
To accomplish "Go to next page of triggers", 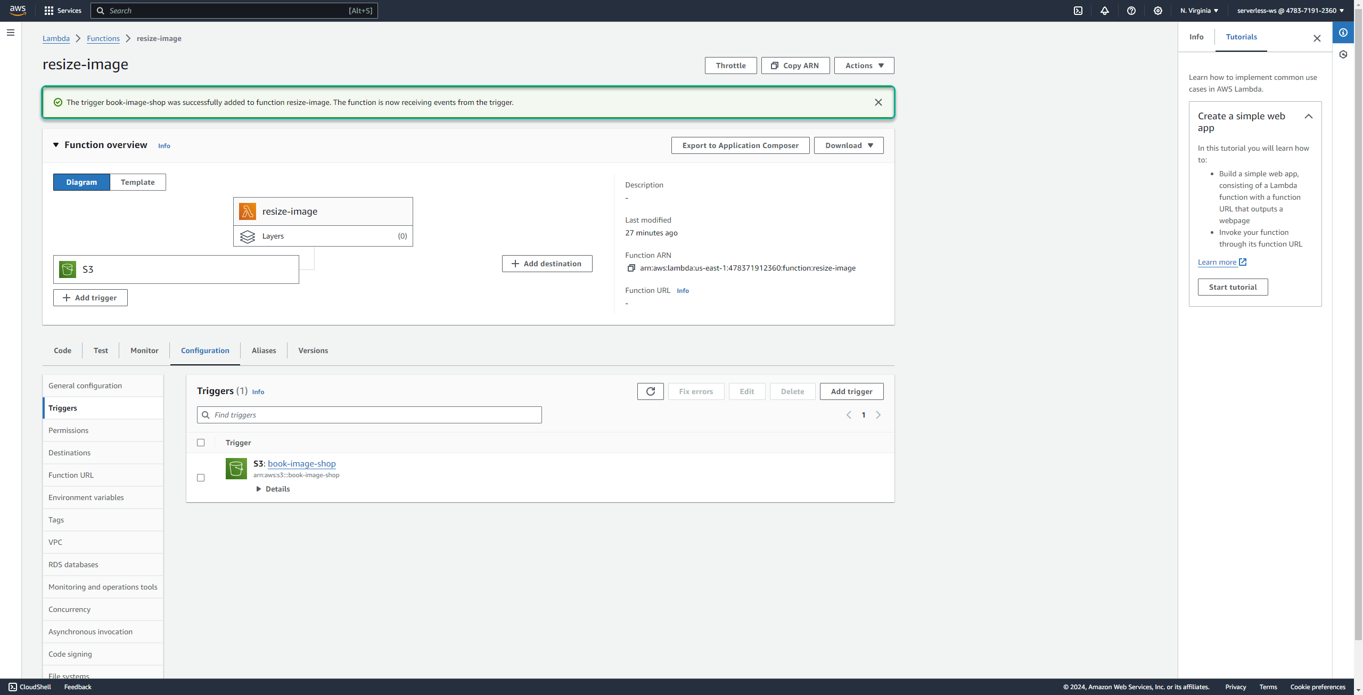I will (878, 415).
